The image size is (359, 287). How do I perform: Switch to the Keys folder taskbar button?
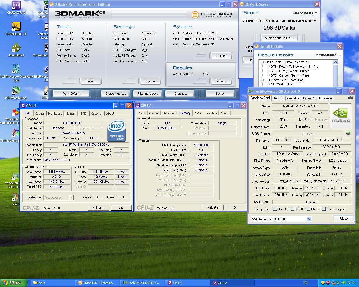(x=52, y=283)
